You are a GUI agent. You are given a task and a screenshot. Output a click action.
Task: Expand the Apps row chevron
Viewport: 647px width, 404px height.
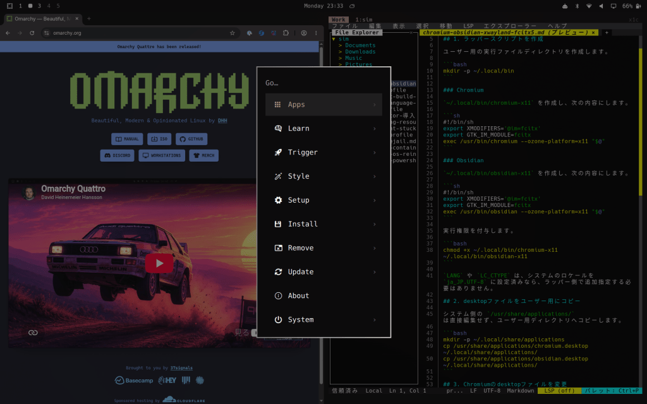(375, 105)
